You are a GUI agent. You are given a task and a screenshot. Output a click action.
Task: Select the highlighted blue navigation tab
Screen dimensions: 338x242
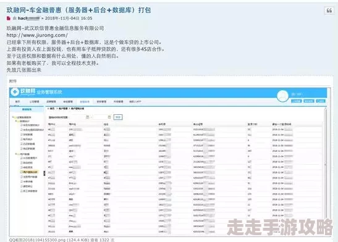pyautogui.click(x=85, y=102)
